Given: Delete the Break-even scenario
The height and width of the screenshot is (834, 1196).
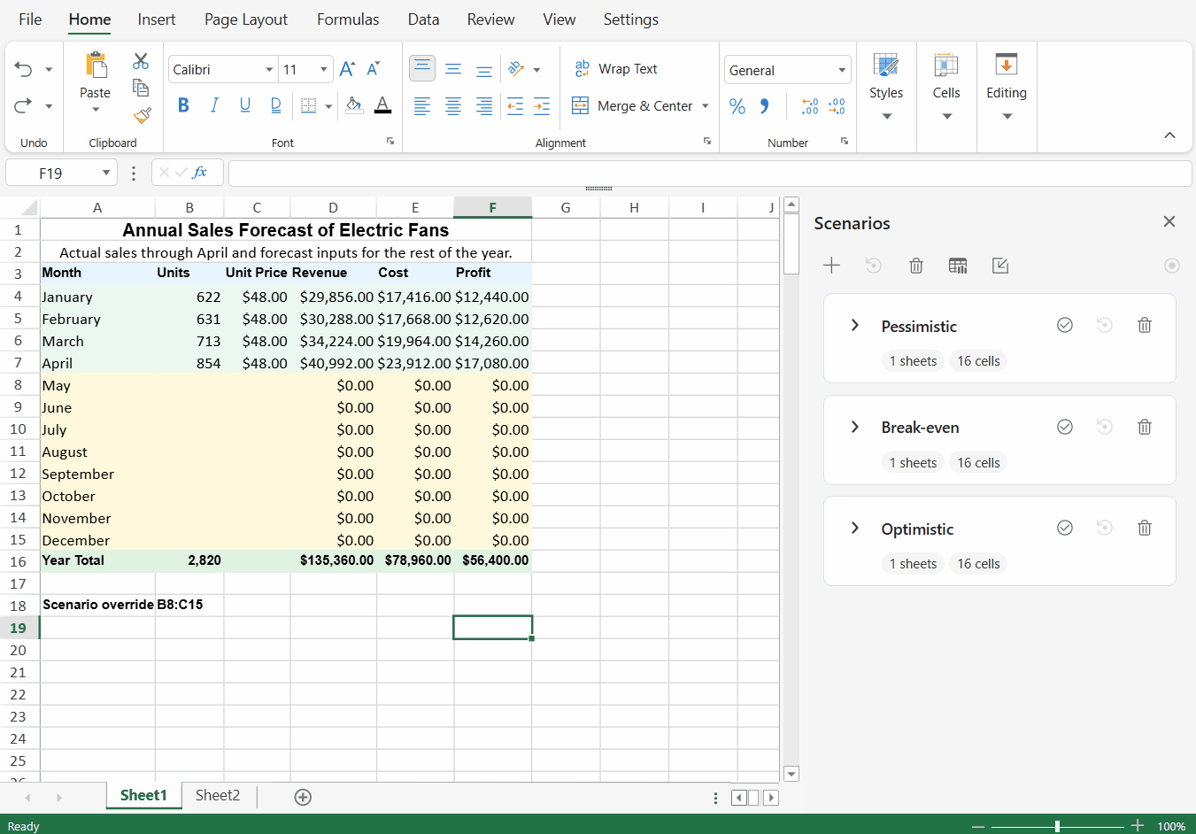Looking at the screenshot, I should [1145, 427].
